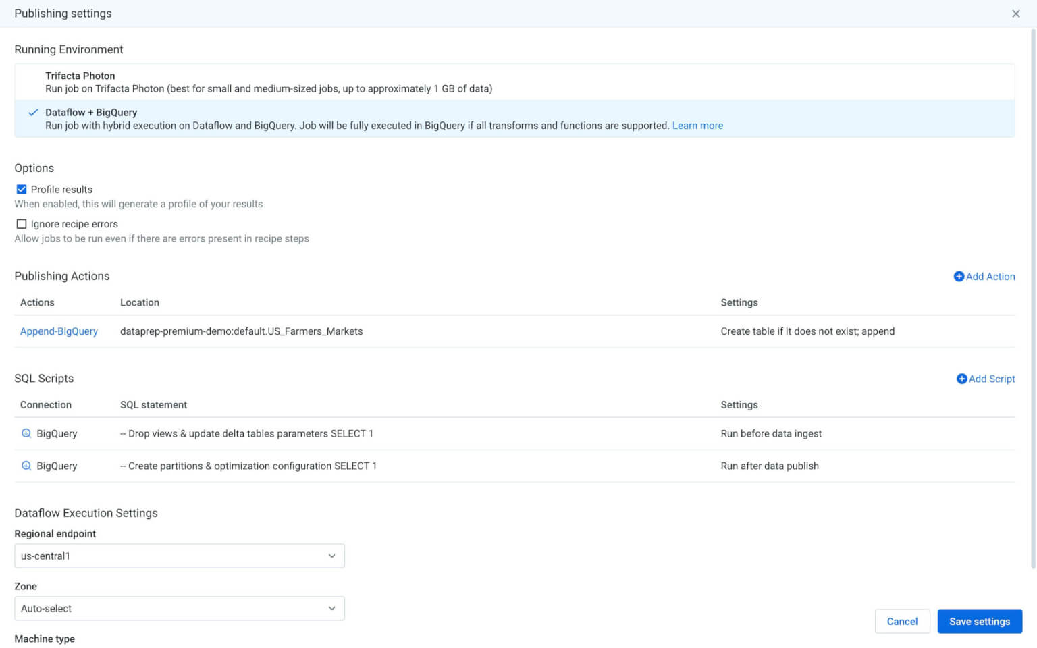Viewport: 1037px width, 648px height.
Task: Select the Create partitions SQL statement row
Action: [248, 466]
